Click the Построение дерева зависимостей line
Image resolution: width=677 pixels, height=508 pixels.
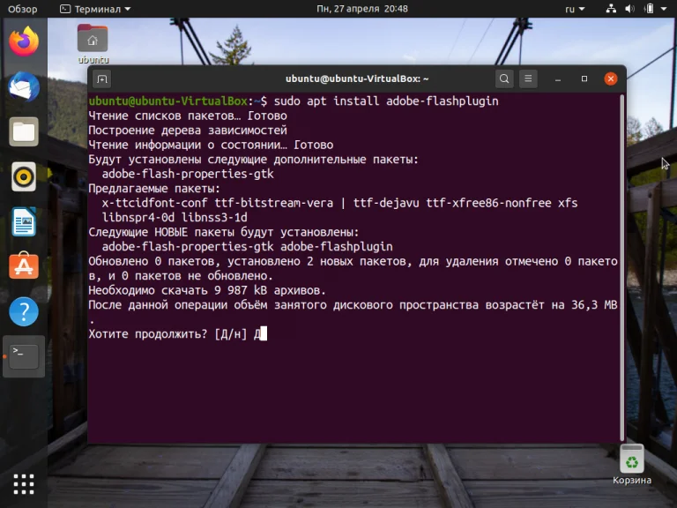tap(188, 131)
